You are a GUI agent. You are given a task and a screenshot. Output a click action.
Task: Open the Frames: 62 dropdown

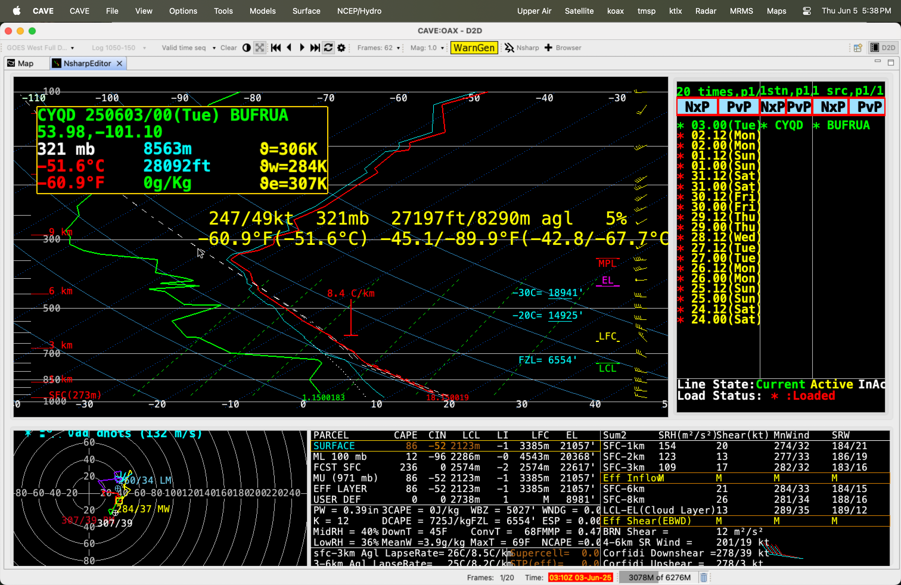coord(379,48)
